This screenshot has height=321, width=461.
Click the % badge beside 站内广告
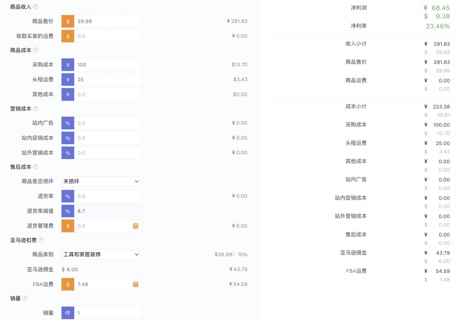pyautogui.click(x=68, y=123)
